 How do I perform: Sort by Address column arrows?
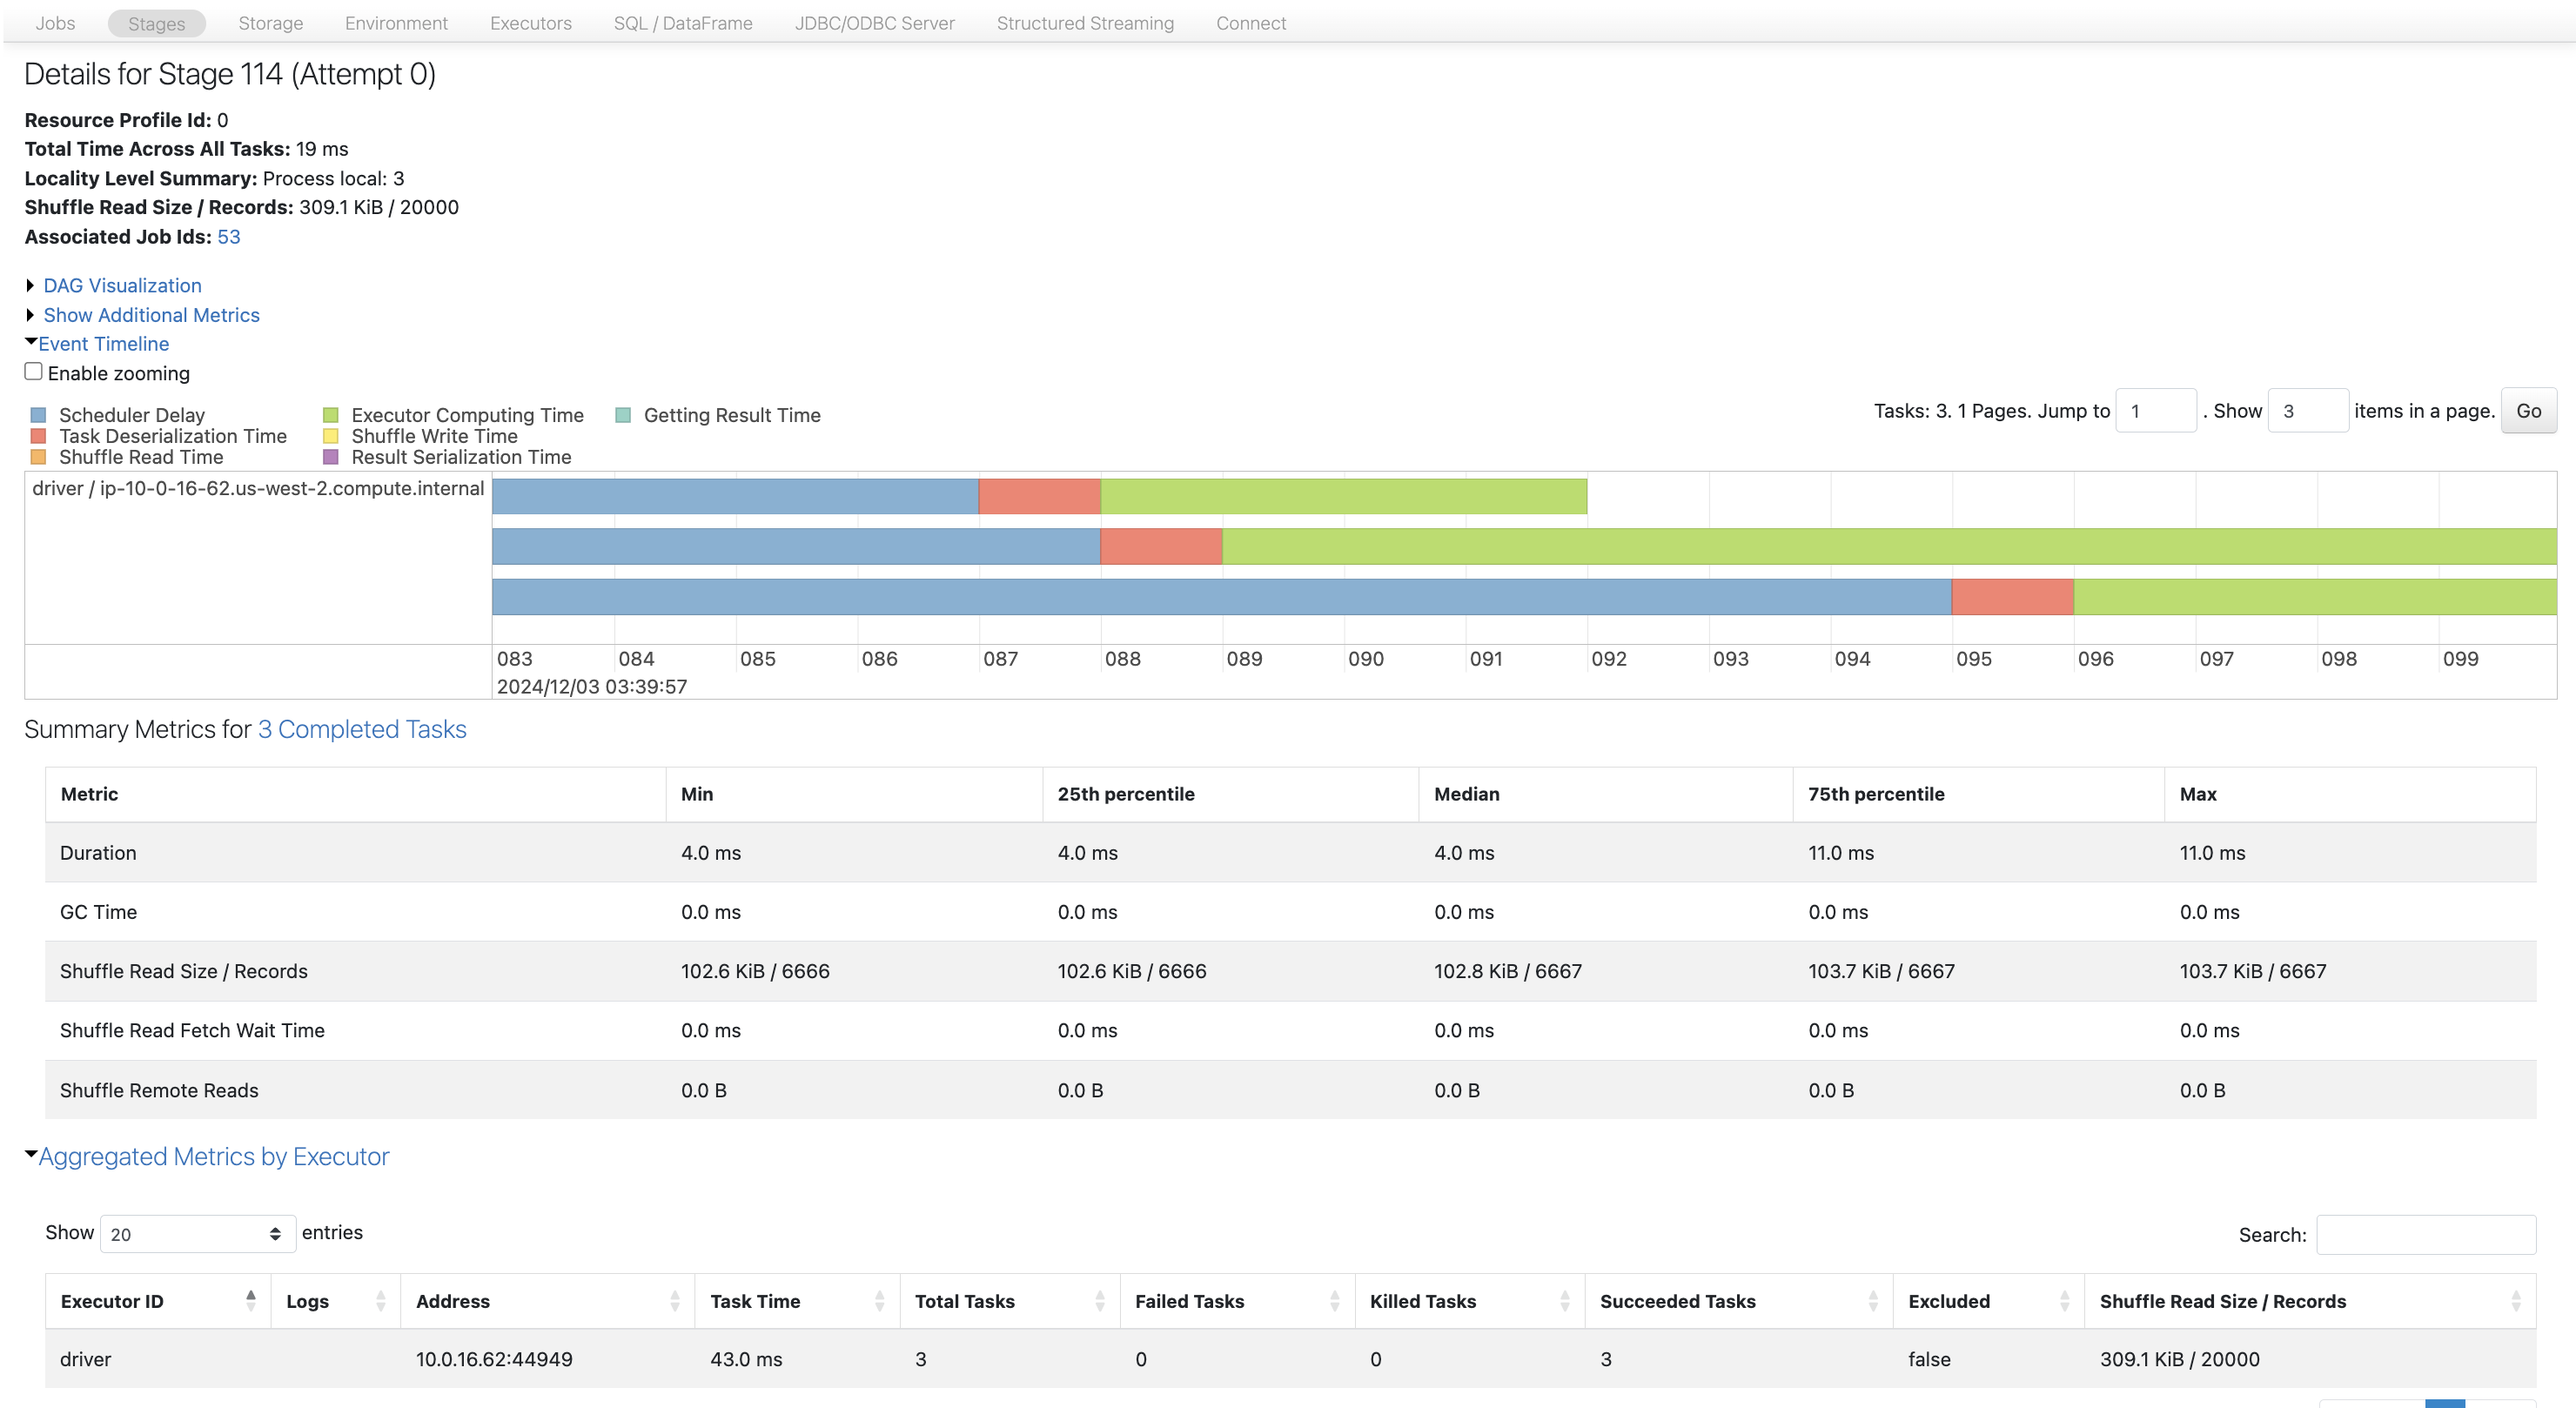pos(674,1300)
